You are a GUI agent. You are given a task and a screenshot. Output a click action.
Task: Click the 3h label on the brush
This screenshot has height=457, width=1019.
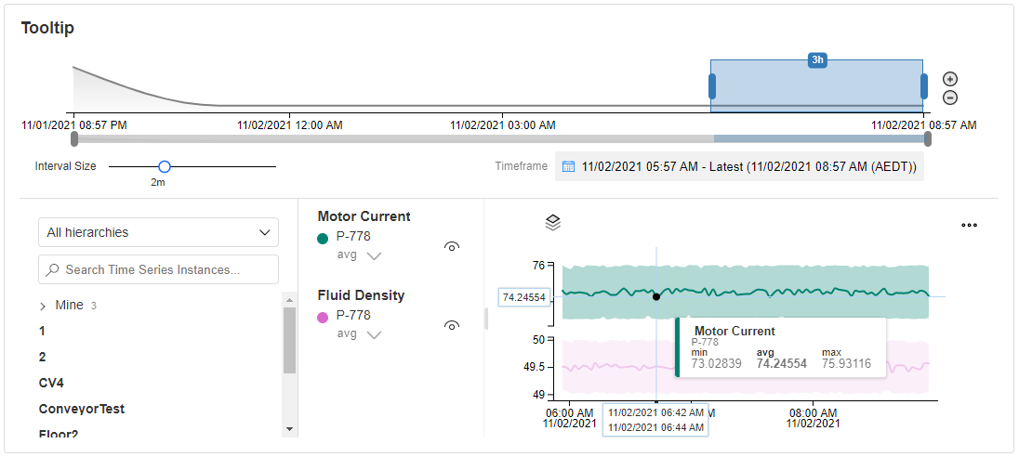click(817, 59)
